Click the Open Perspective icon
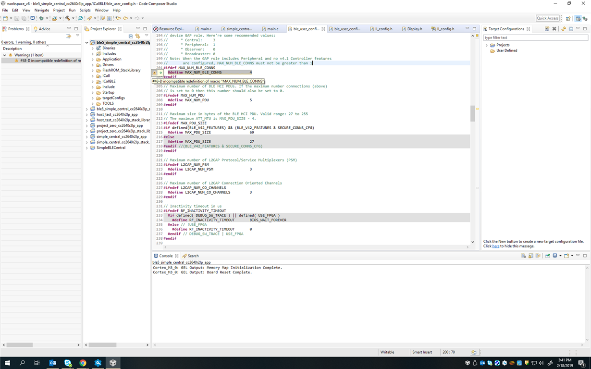 click(568, 18)
